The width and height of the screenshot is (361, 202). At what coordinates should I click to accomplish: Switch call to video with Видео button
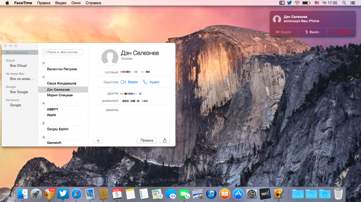click(x=284, y=32)
